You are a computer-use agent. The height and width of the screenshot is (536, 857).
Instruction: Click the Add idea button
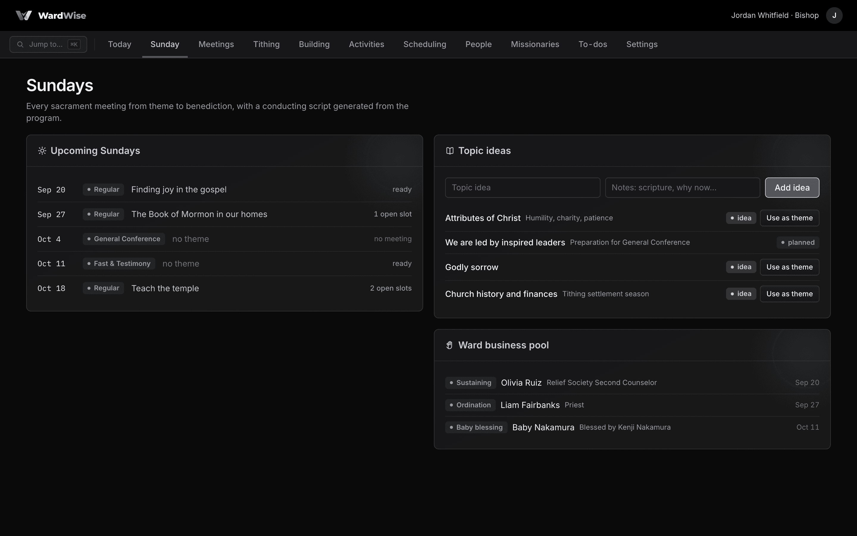click(x=792, y=188)
